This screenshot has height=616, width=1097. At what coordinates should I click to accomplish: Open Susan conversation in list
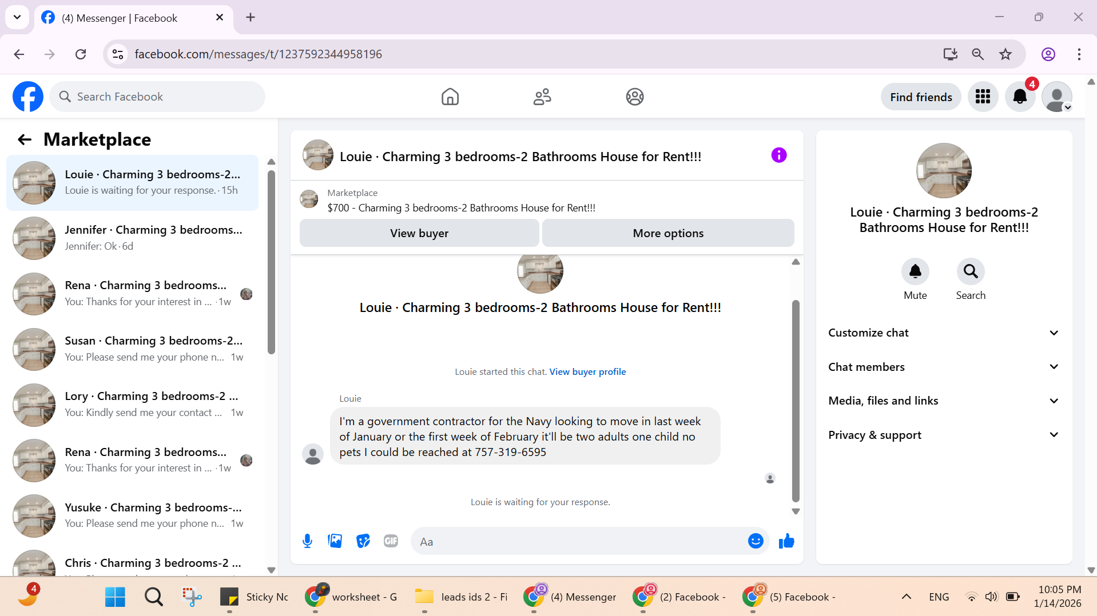132,349
